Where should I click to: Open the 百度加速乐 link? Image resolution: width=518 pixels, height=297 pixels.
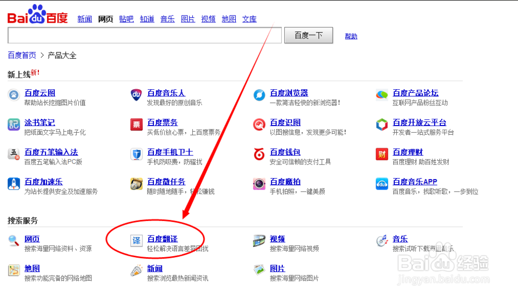coord(44,182)
